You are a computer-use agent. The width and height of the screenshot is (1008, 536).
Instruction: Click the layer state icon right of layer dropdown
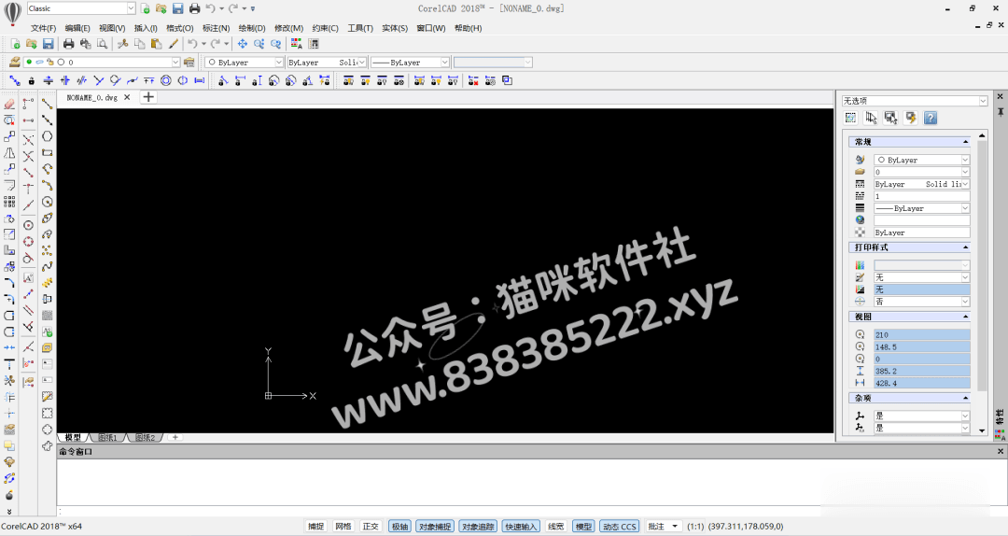189,62
